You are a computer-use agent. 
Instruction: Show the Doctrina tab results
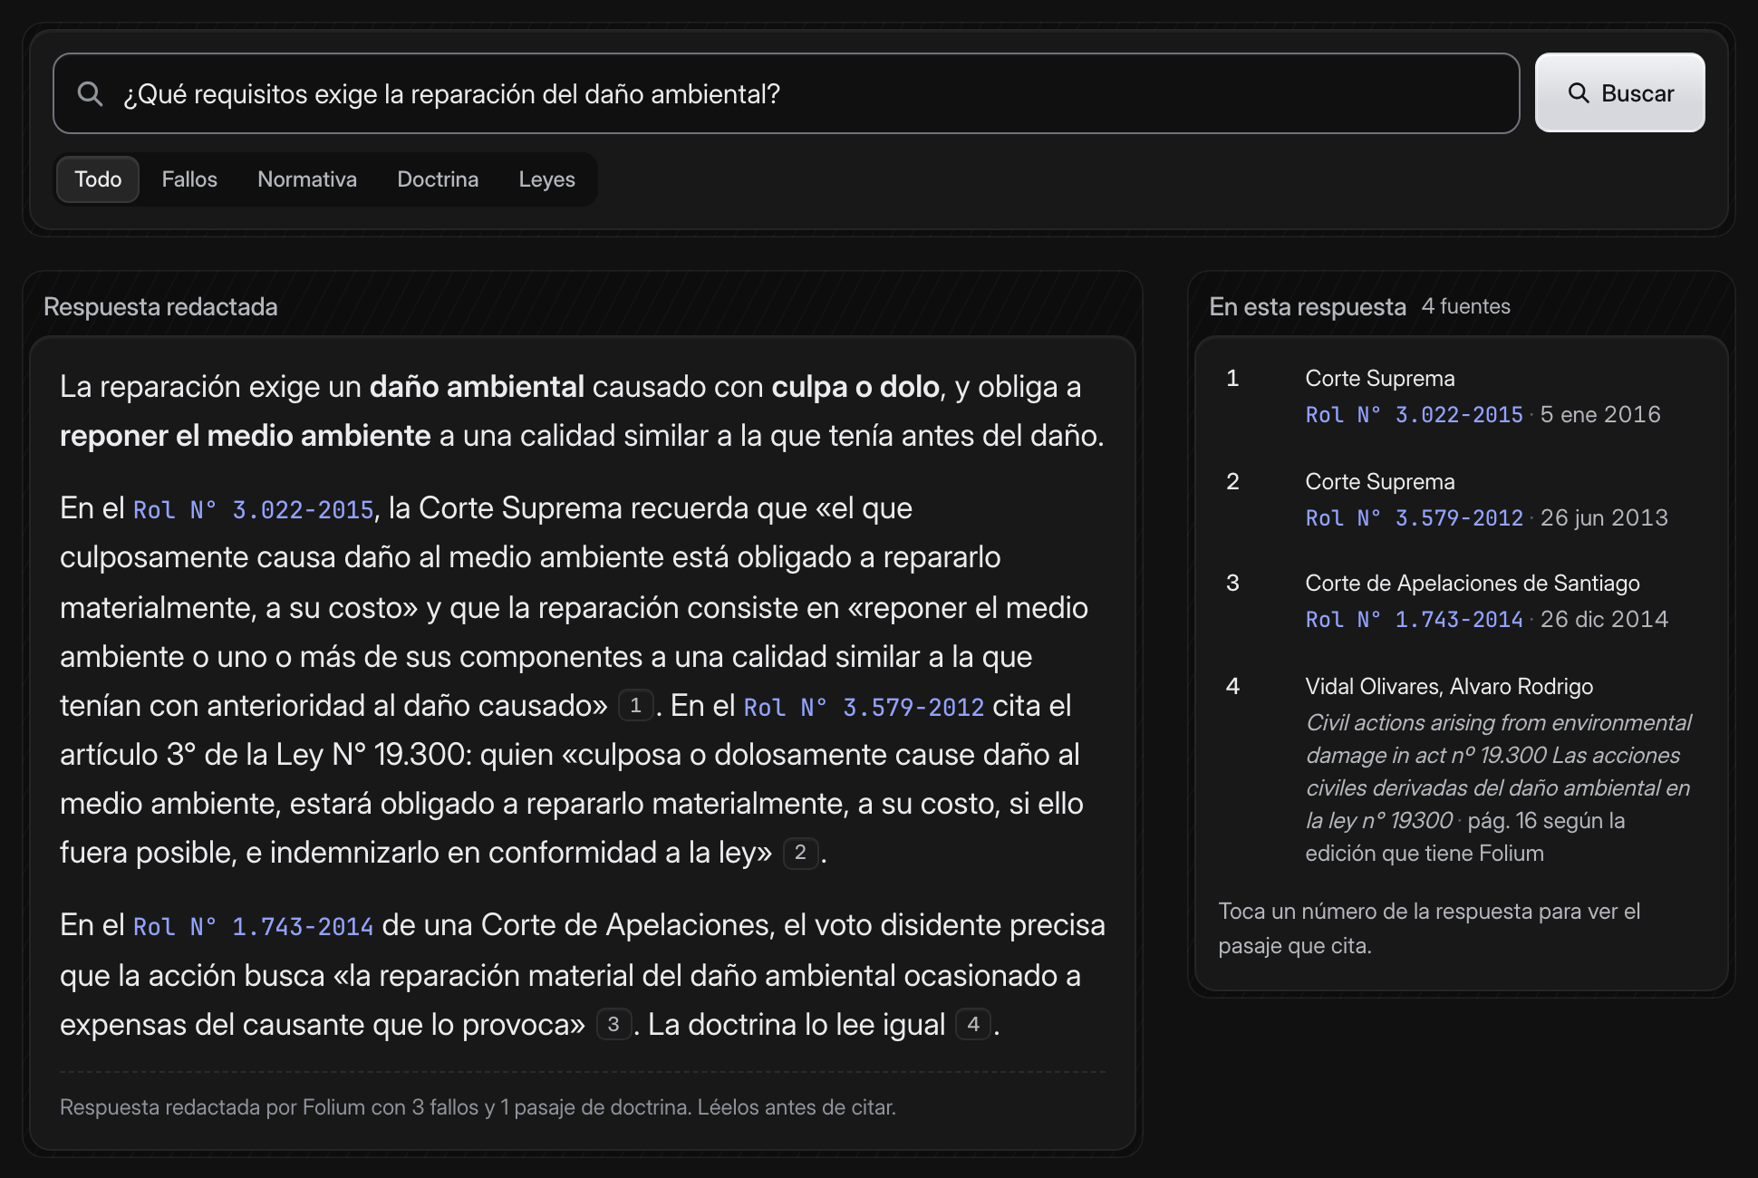pyautogui.click(x=438, y=179)
